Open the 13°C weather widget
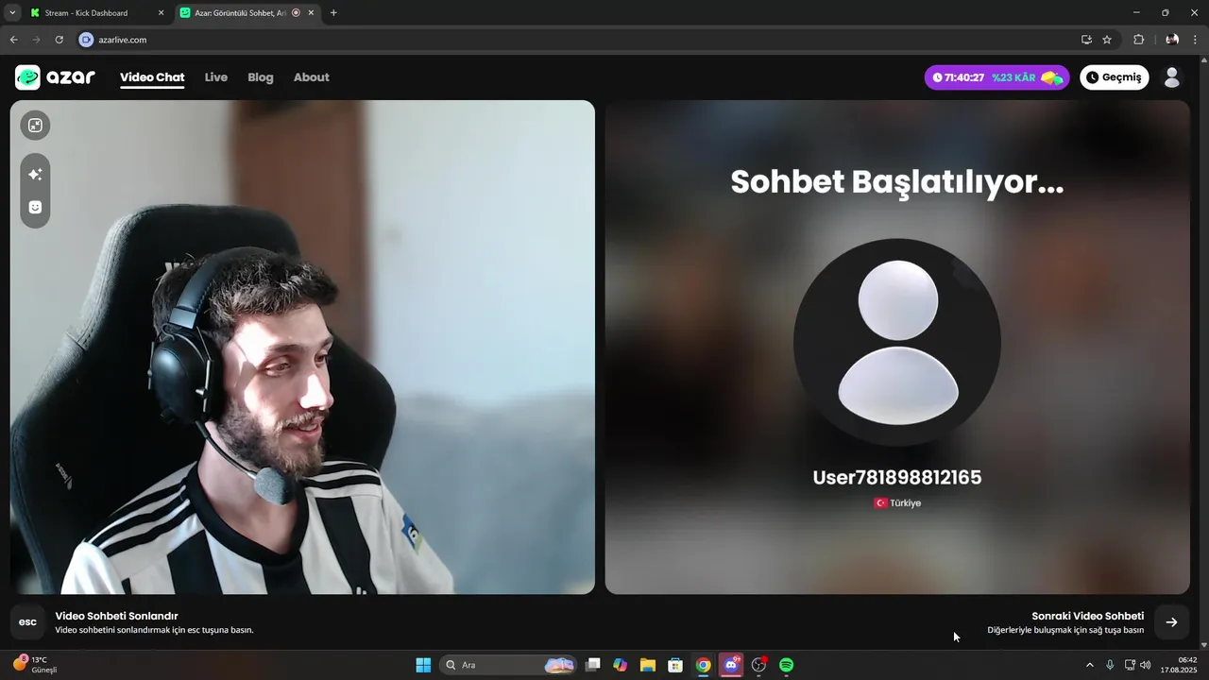The image size is (1209, 680). pos(35,665)
